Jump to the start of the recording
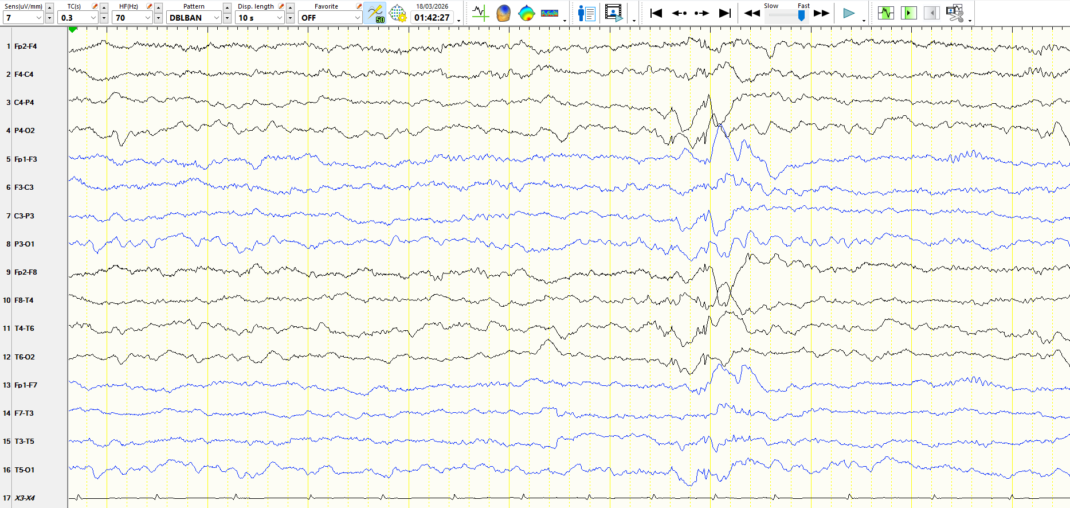 pyautogui.click(x=656, y=13)
